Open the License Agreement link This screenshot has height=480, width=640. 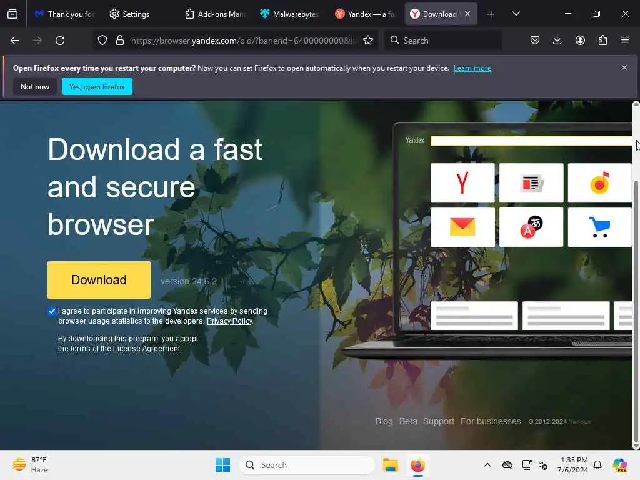click(x=146, y=349)
